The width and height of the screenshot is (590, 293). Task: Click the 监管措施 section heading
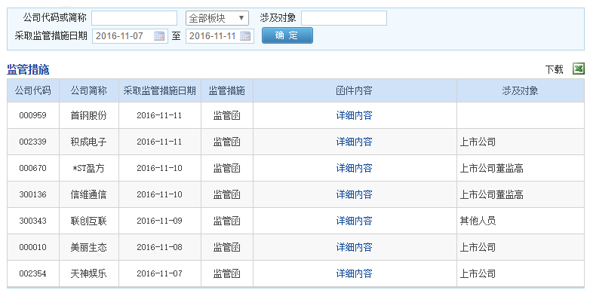28,70
